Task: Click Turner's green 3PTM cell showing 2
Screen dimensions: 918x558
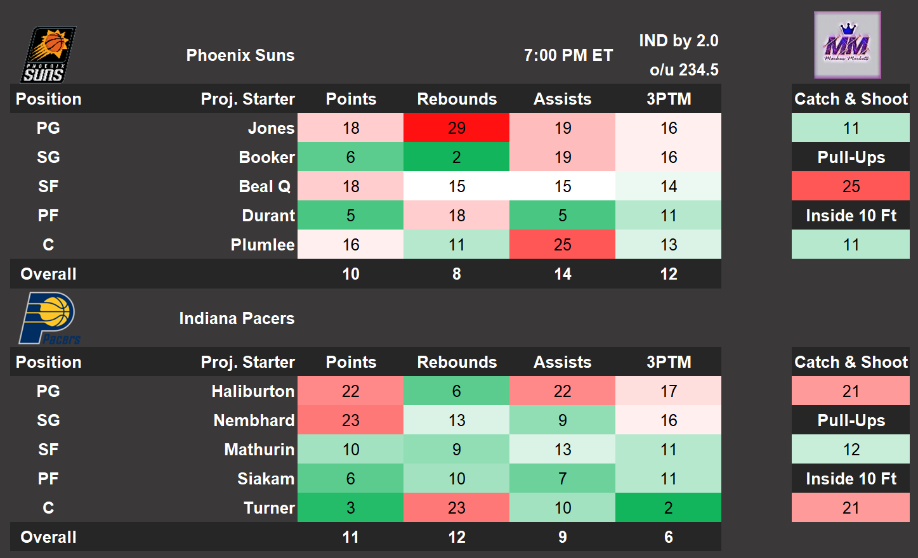Action: [x=669, y=508]
